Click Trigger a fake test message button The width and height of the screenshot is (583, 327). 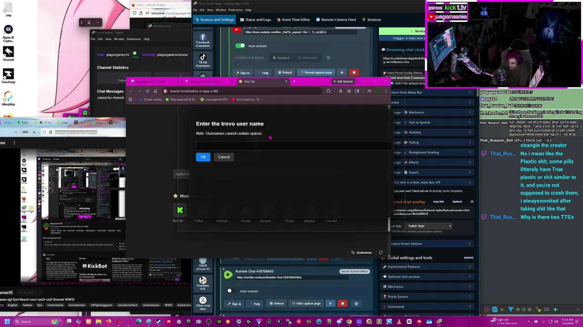click(402, 38)
